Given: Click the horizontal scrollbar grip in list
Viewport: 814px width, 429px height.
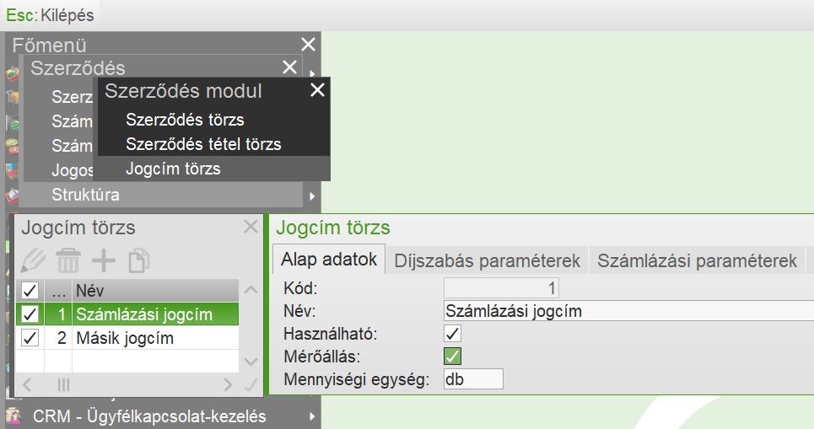Looking at the screenshot, I should (x=63, y=385).
